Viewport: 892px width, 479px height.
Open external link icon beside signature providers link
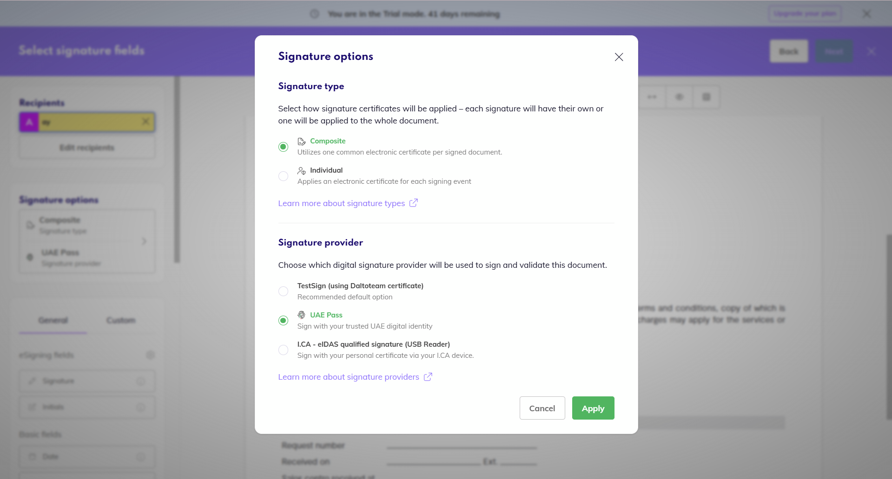[427, 376]
